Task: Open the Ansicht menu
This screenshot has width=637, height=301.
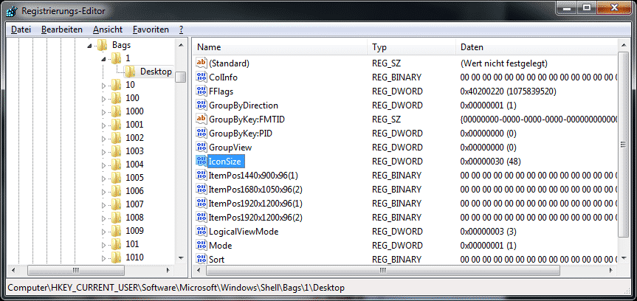Action: click(x=108, y=30)
